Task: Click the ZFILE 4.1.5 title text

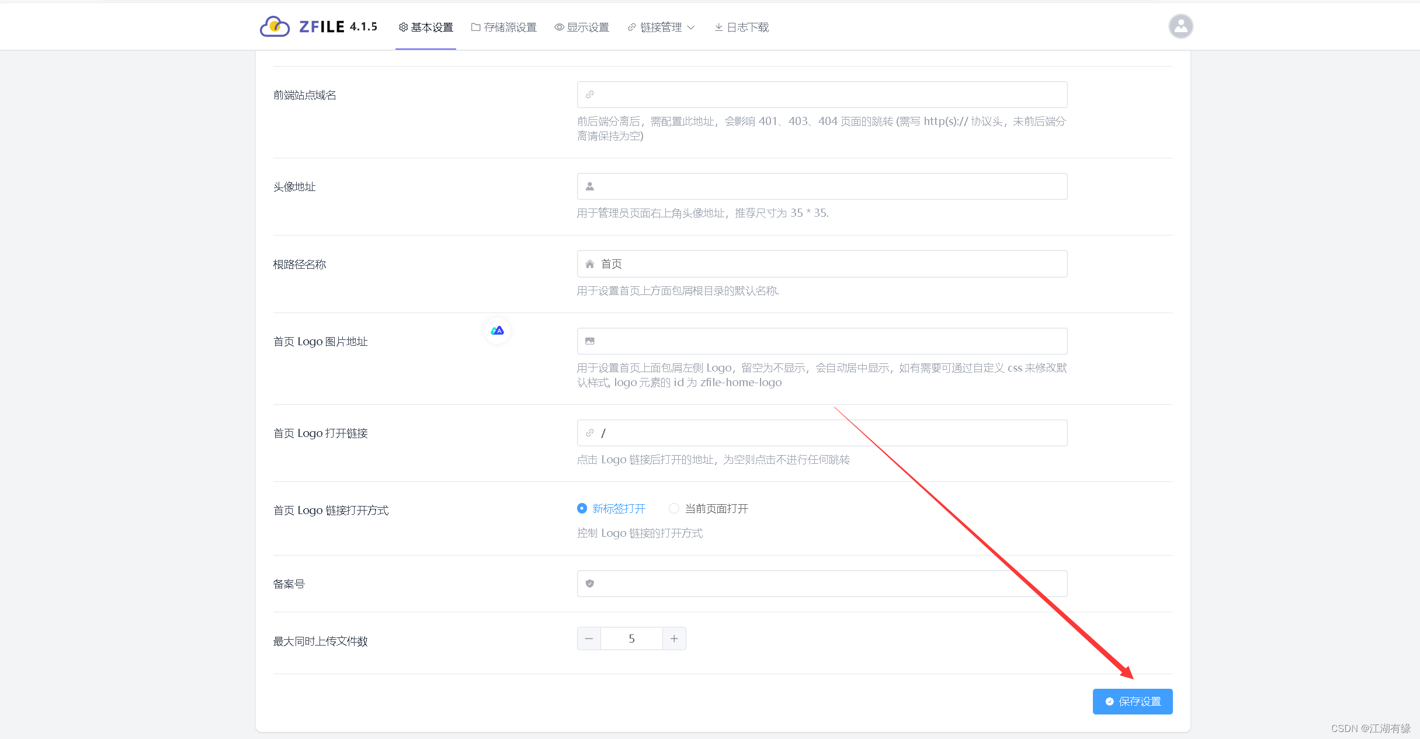Action: (338, 27)
